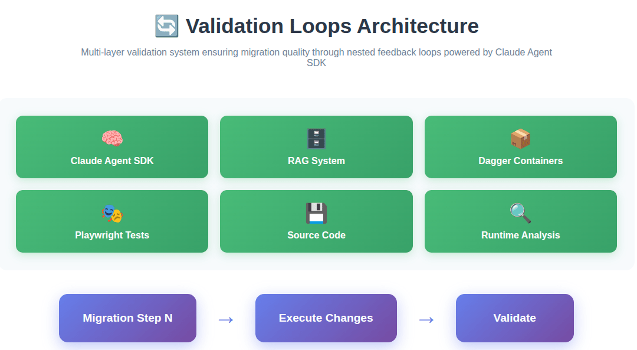This screenshot has width=637, height=350.
Task: Select the Source Code label
Action: [316, 235]
